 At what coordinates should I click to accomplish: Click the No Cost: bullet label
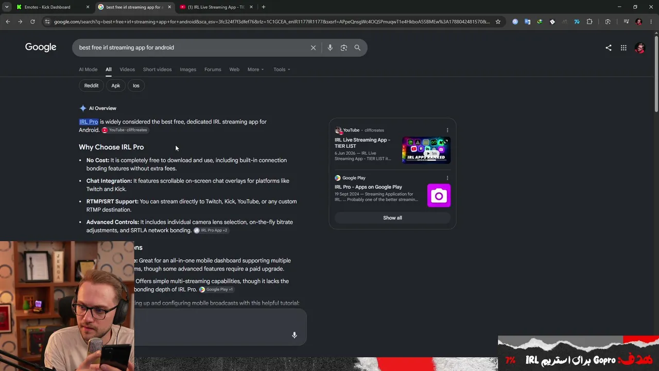pos(98,160)
